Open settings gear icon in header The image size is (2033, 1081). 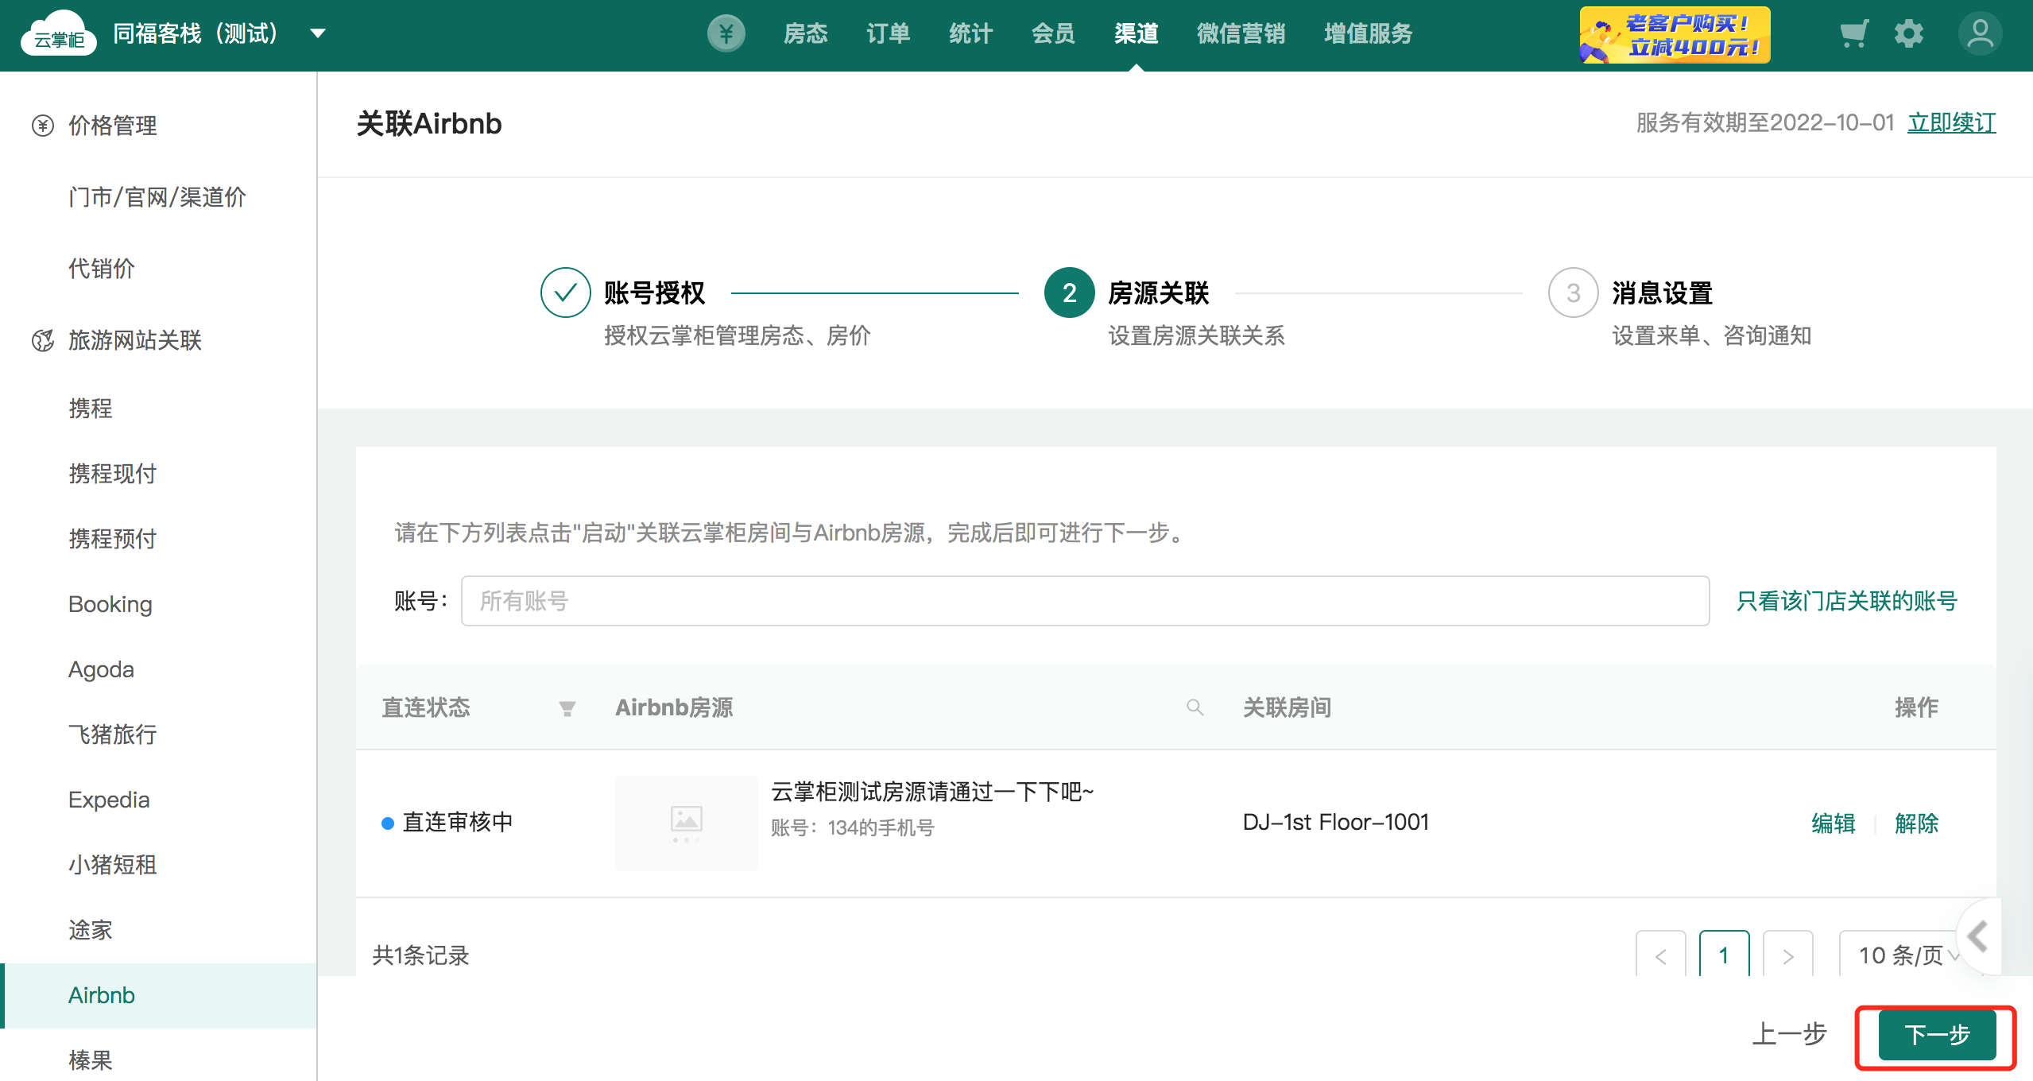click(x=1909, y=33)
